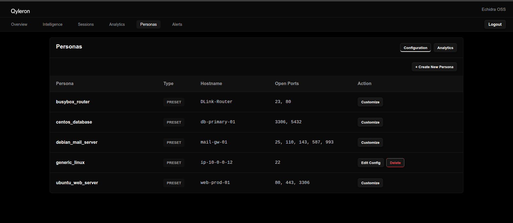513x223 pixels.
Task: Edit Config for generic_linux
Action: pos(371,163)
